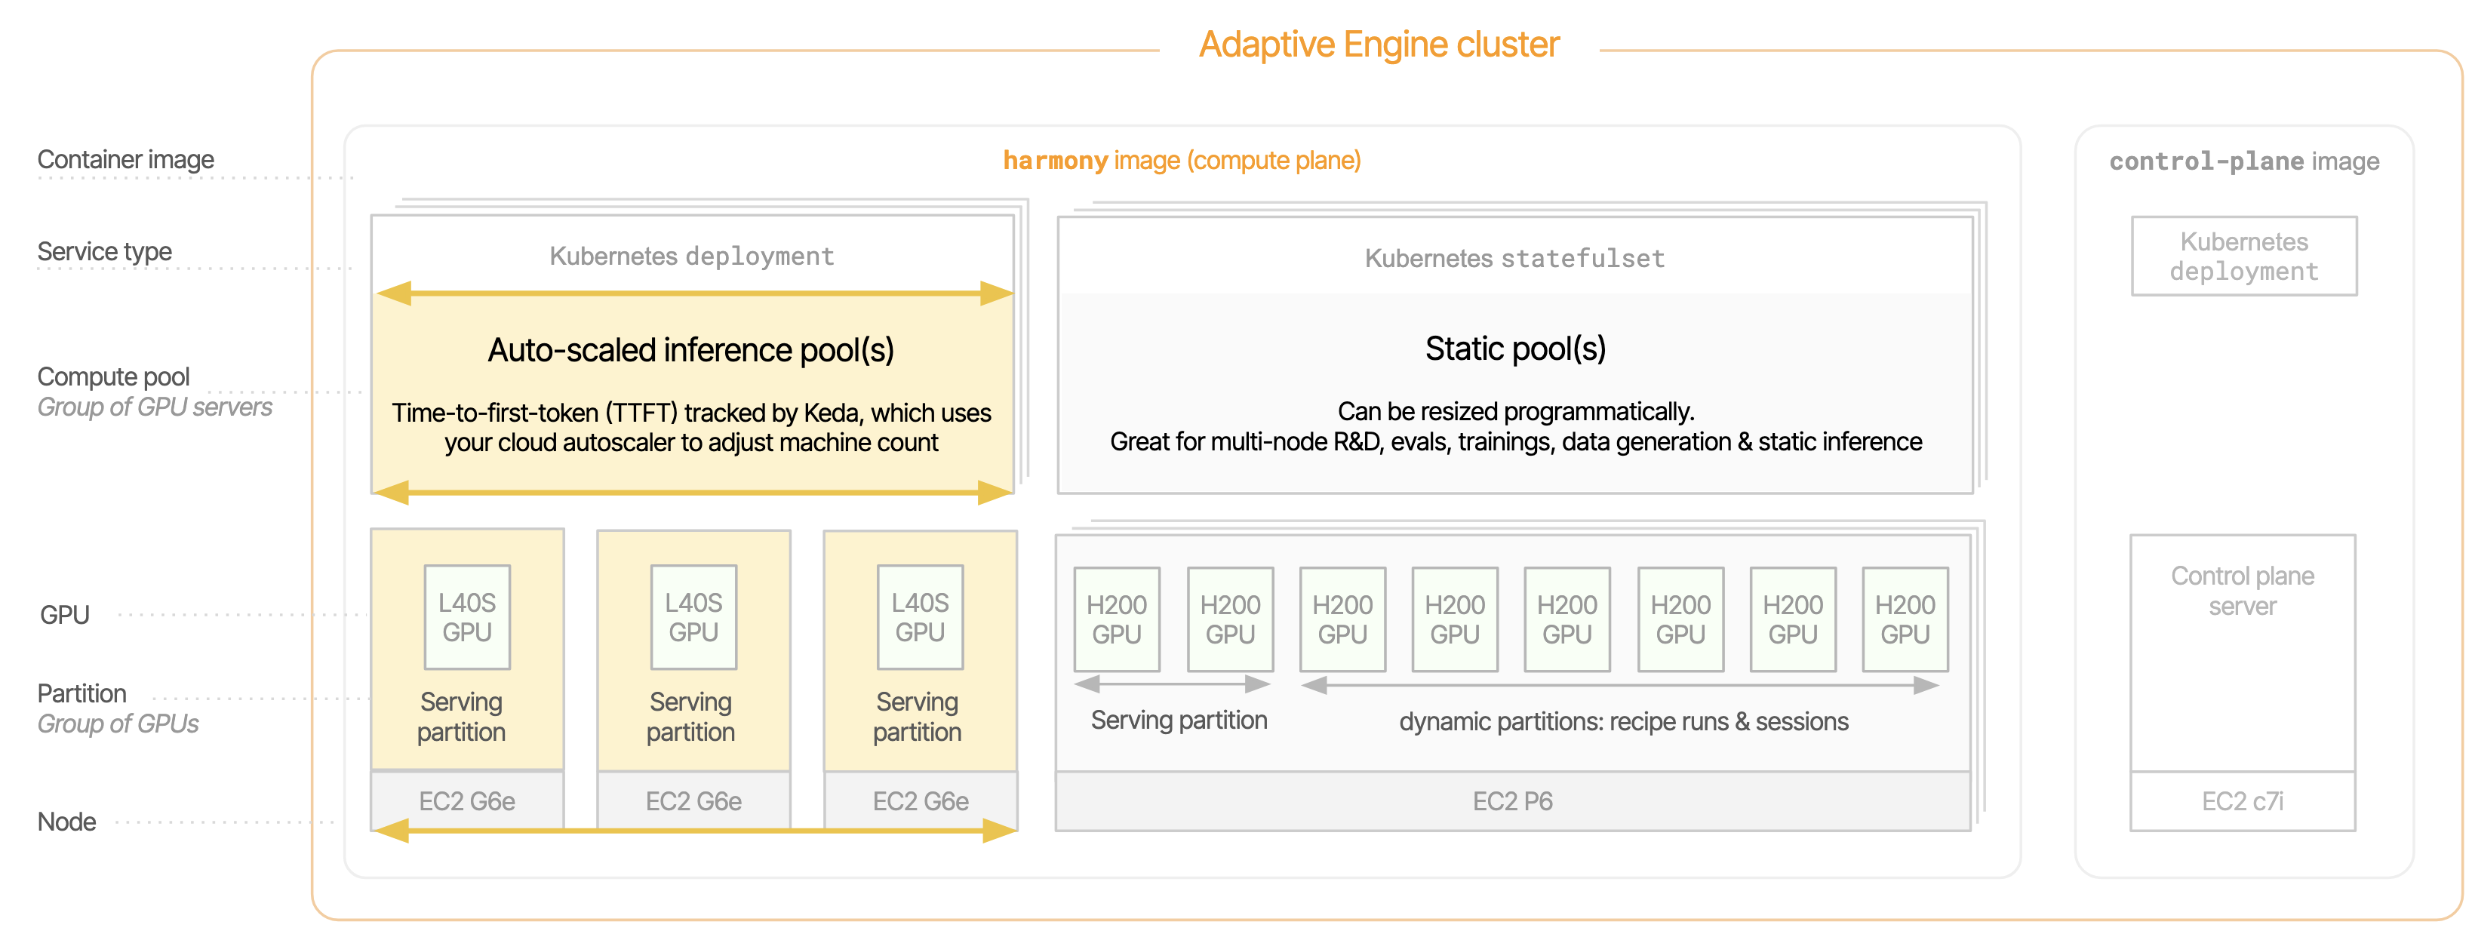Viewport: 2472px width, 934px height.
Task: Select the "EC2 c7i" node box
Action: coord(2243,801)
